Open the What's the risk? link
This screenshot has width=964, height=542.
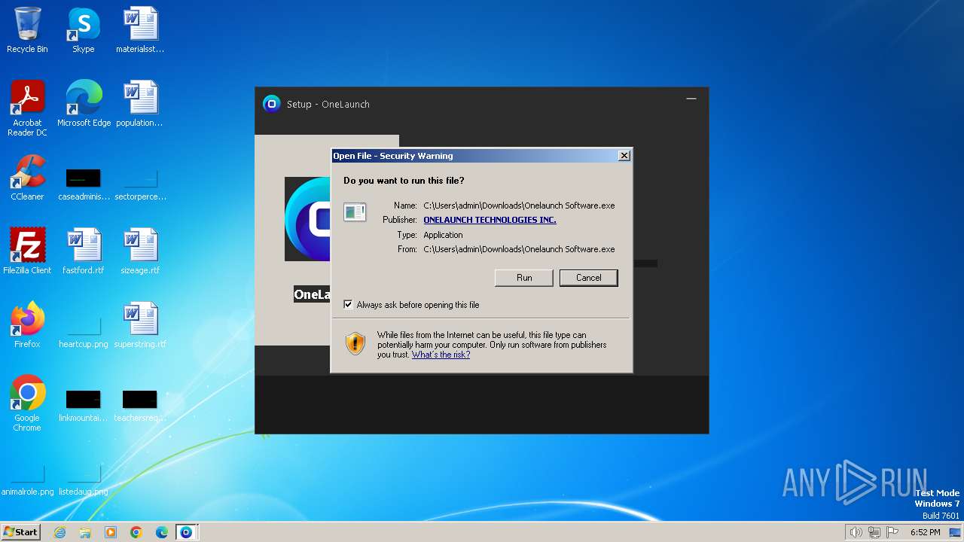pyautogui.click(x=441, y=355)
